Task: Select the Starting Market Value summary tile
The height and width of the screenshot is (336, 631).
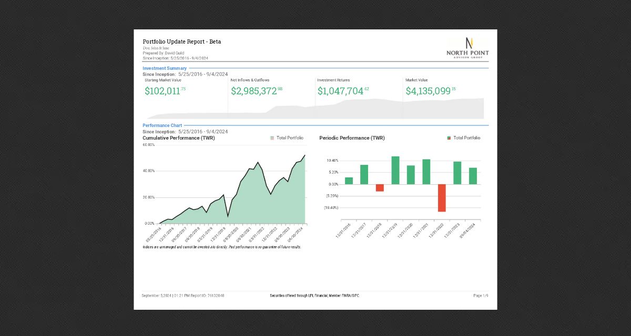Action: (x=165, y=87)
